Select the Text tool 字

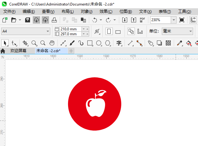tap(119, 43)
